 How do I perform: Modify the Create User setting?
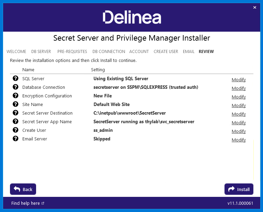(x=239, y=131)
